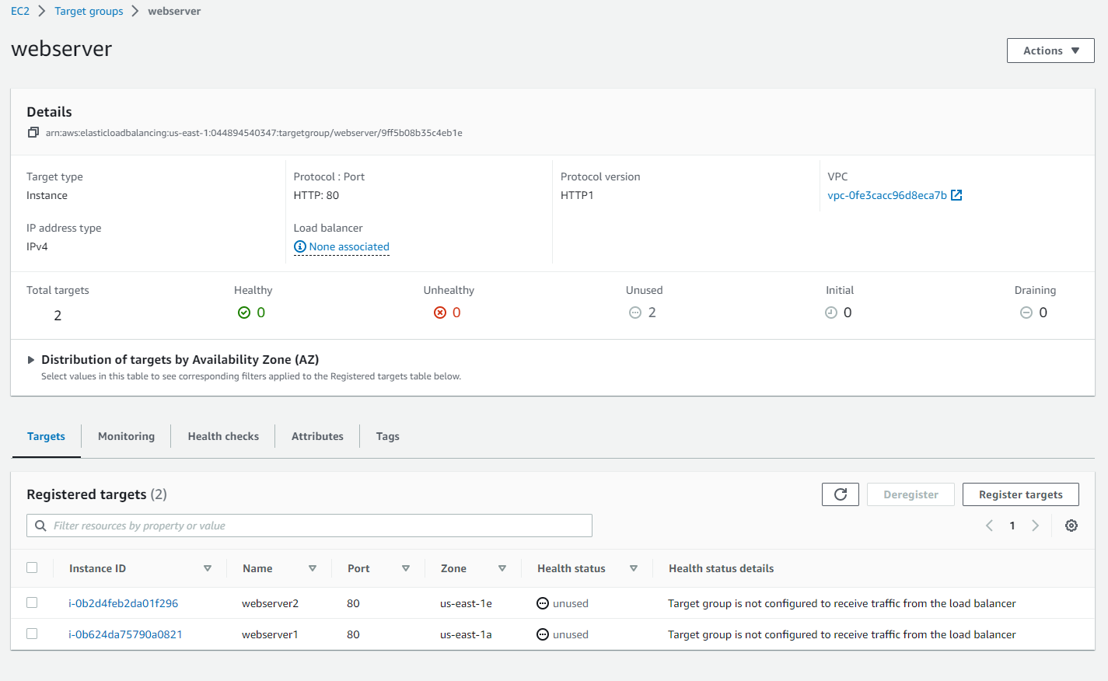Open table preferences gear icon
The height and width of the screenshot is (681, 1108).
(1071, 526)
